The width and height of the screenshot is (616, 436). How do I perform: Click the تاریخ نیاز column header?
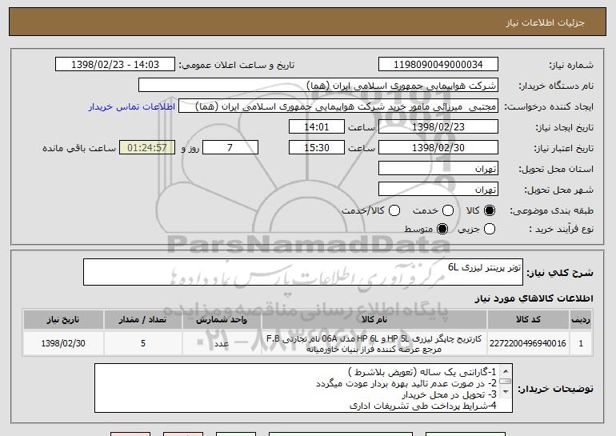click(63, 319)
